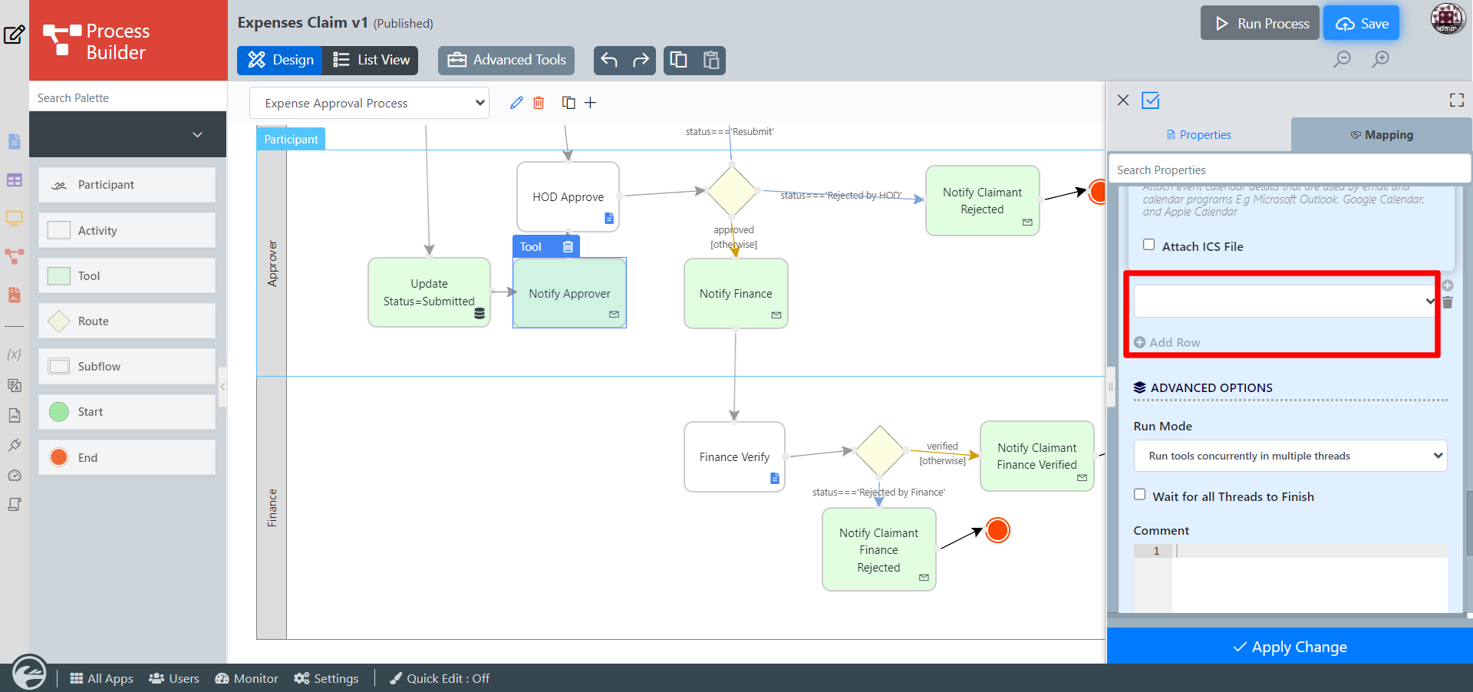
Task: Expand the palette category chevron
Action: tap(197, 134)
